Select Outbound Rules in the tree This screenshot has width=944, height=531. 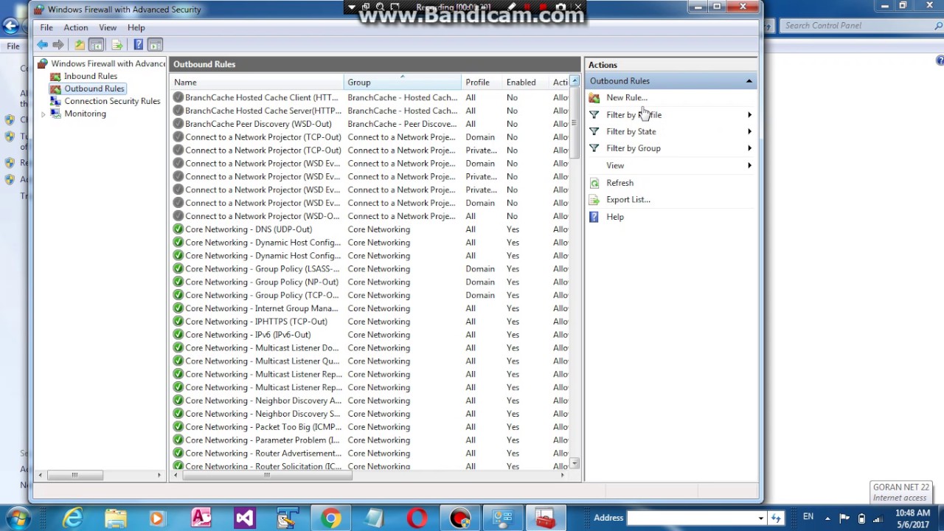[94, 88]
